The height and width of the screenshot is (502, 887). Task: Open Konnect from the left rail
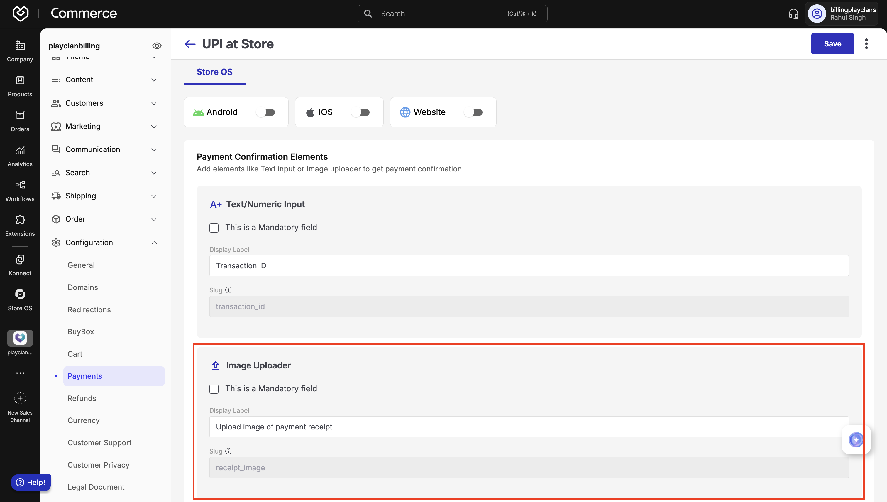pos(20,265)
